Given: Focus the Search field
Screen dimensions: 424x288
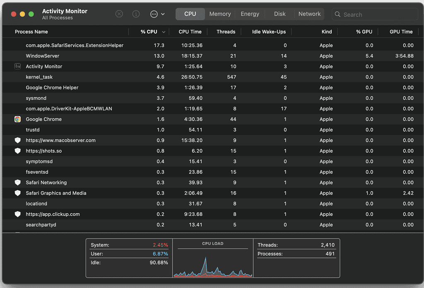Looking at the screenshot, I should pyautogui.click(x=375, y=15).
